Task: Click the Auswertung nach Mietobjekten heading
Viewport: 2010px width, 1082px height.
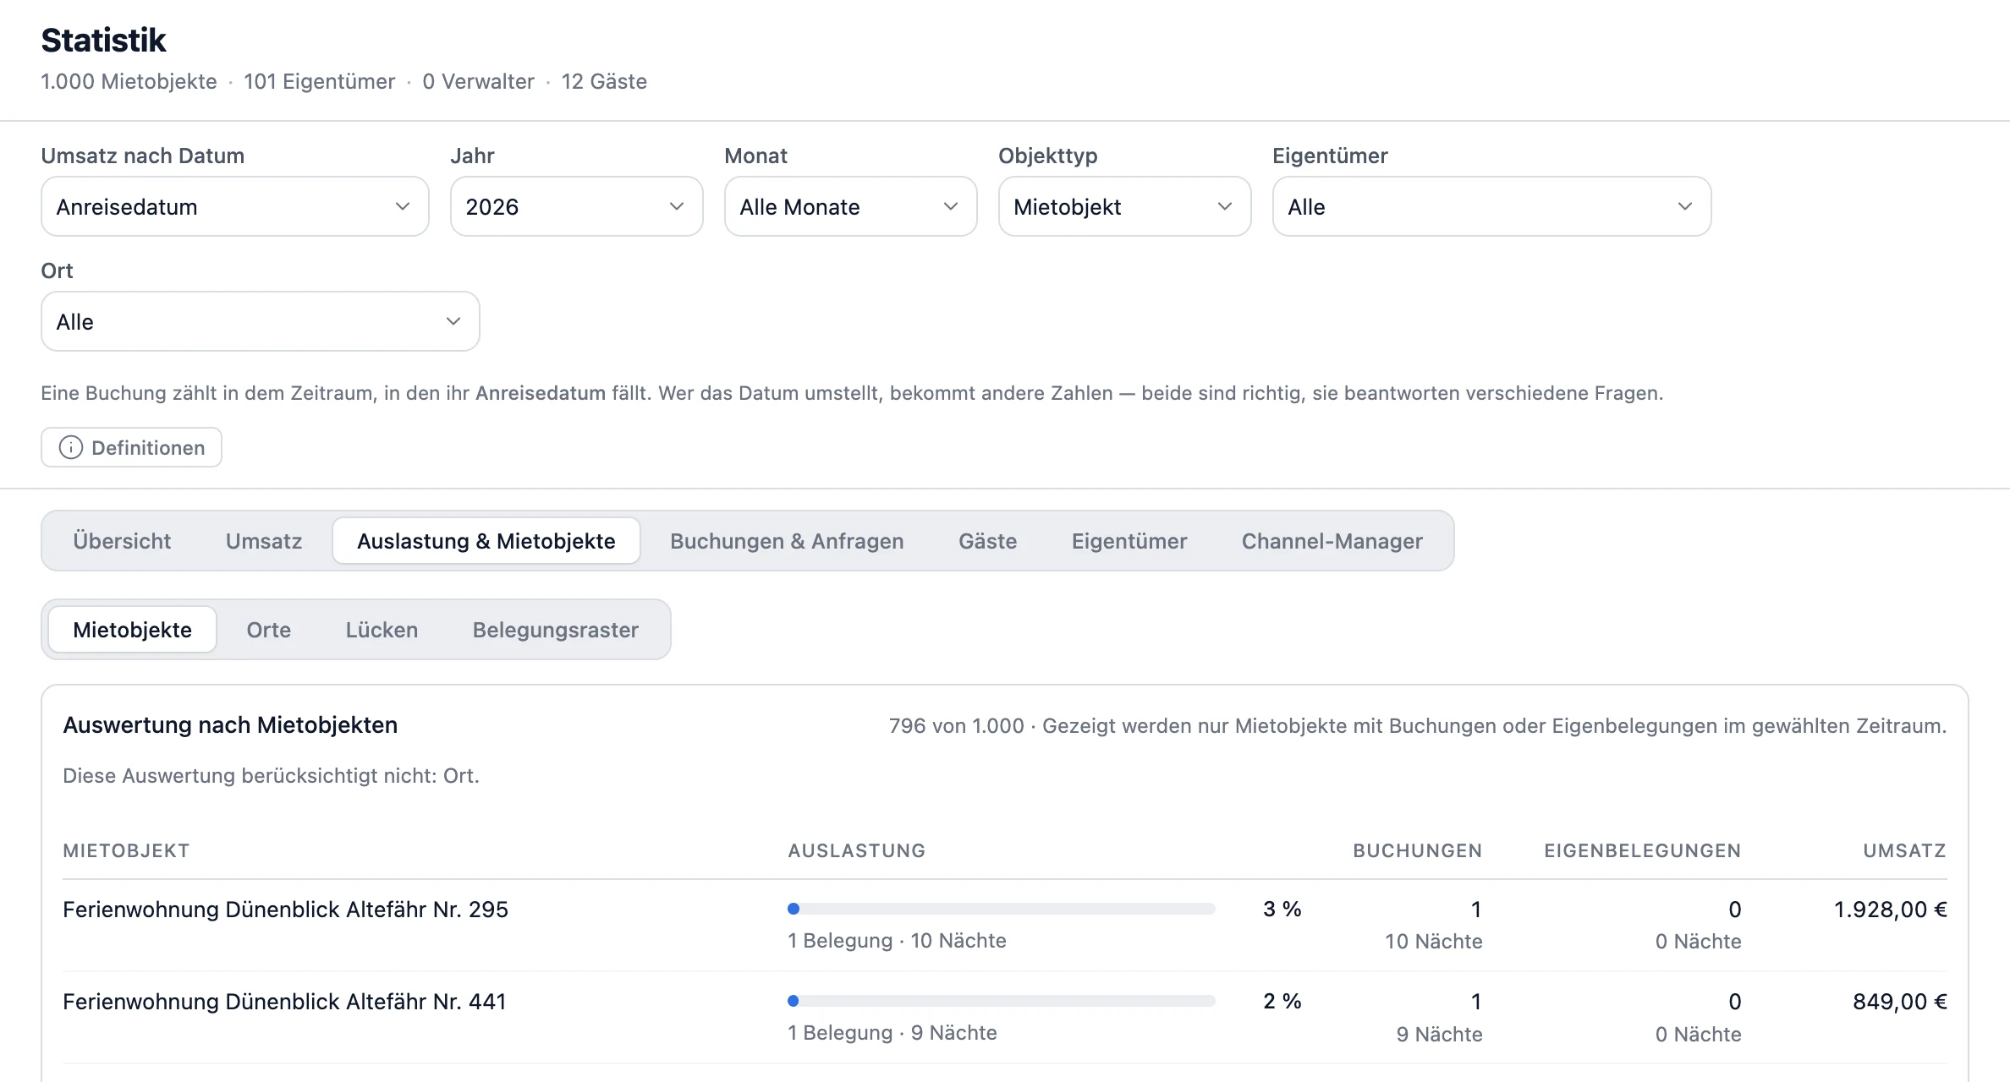Action: [230, 725]
